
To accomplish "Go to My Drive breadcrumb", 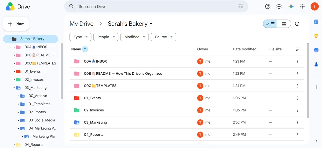I will 82,24.
